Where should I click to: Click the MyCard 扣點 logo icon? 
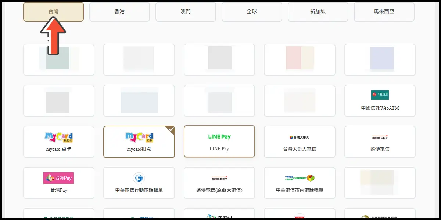[x=139, y=137]
